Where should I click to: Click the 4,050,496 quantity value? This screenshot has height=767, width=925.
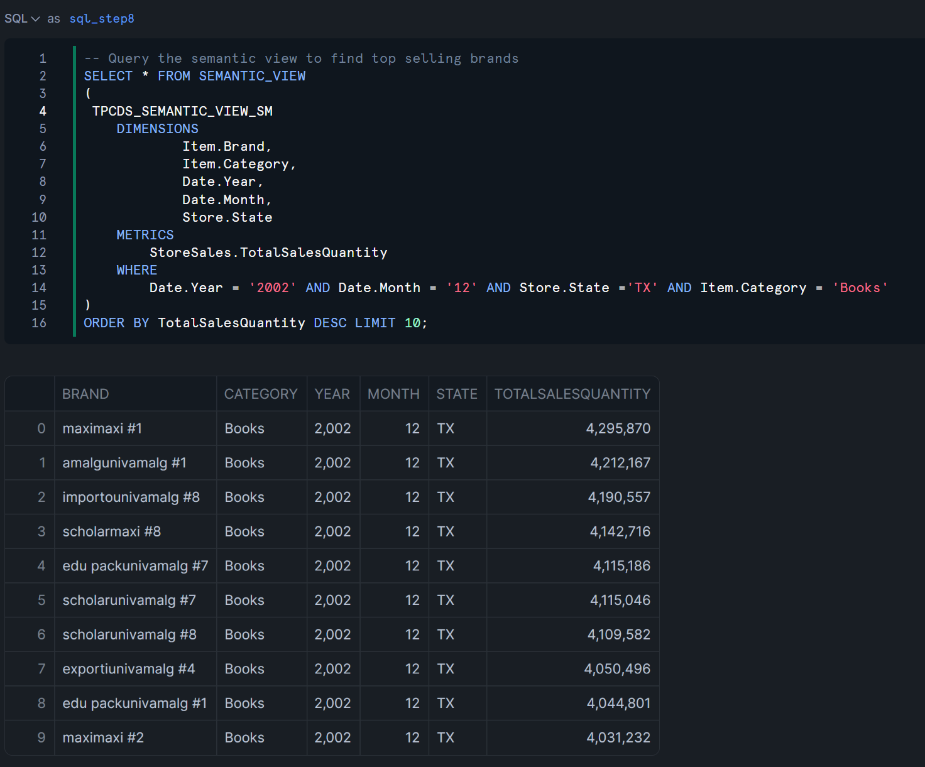pos(617,669)
